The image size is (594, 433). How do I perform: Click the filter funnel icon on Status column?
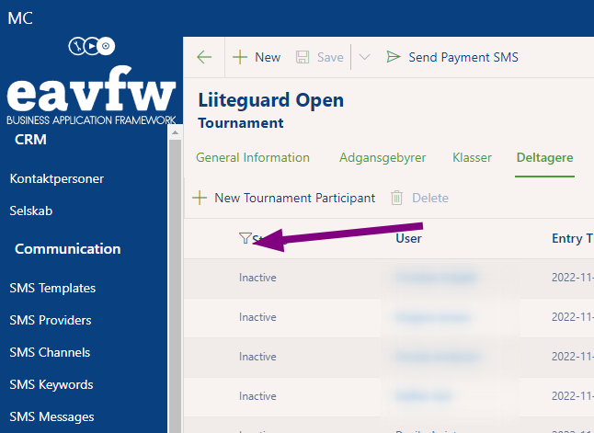[x=246, y=238]
